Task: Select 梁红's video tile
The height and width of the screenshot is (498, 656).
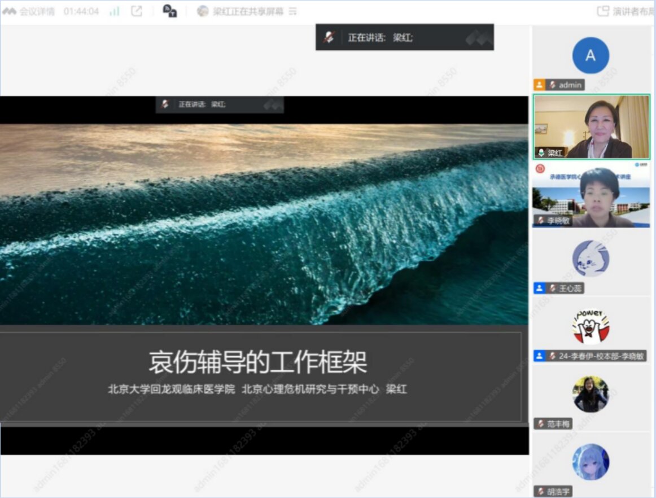Action: [x=591, y=126]
